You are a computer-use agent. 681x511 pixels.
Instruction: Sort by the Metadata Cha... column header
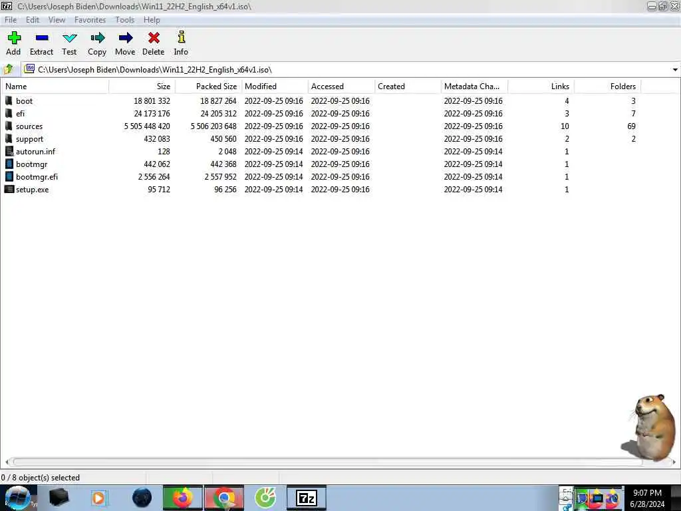[x=474, y=86]
